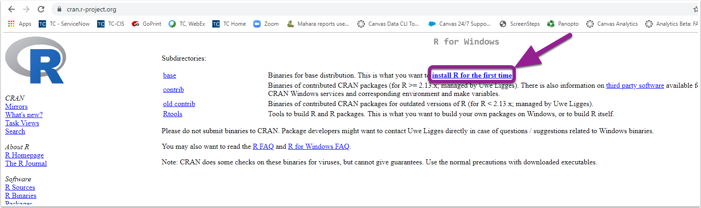Screen dimensions: 701x208
Task: Open the Panopto bookmark
Action: (x=563, y=24)
